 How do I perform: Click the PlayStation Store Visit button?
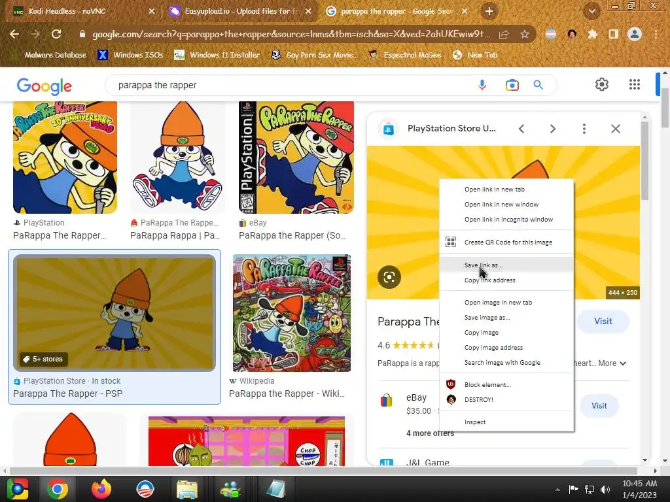(x=603, y=322)
